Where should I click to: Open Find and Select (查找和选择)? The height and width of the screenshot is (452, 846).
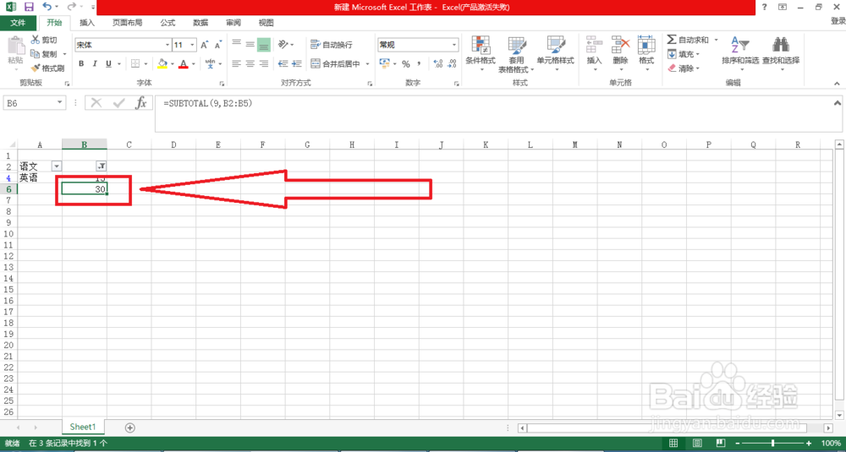[x=781, y=53]
